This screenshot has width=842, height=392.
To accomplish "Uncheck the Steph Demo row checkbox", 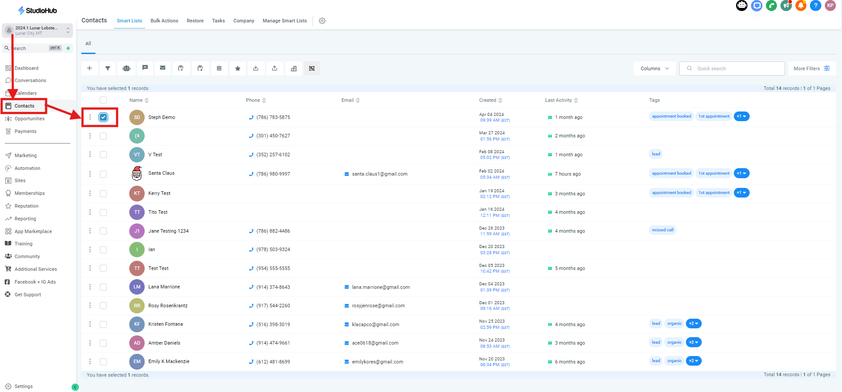I will [x=103, y=117].
